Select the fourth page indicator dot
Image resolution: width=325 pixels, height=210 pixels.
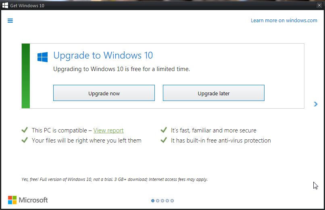(167, 201)
